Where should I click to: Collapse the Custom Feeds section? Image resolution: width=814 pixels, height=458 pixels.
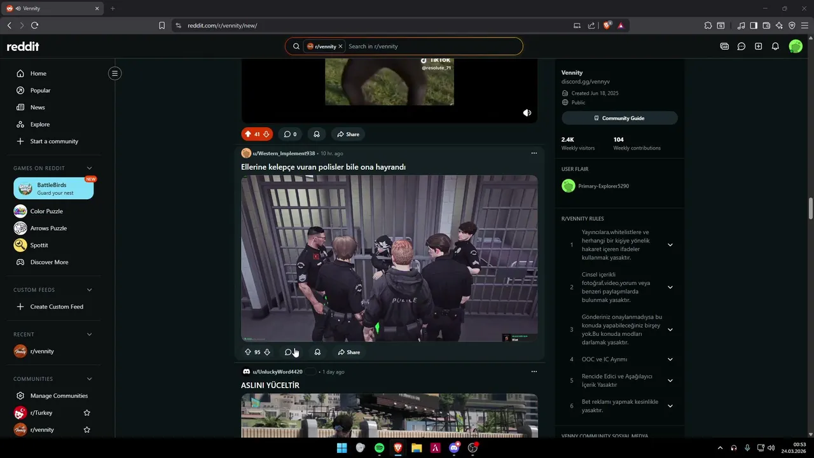[x=89, y=290]
